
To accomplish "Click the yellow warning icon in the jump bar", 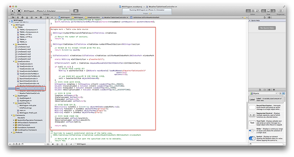I will (245, 17).
